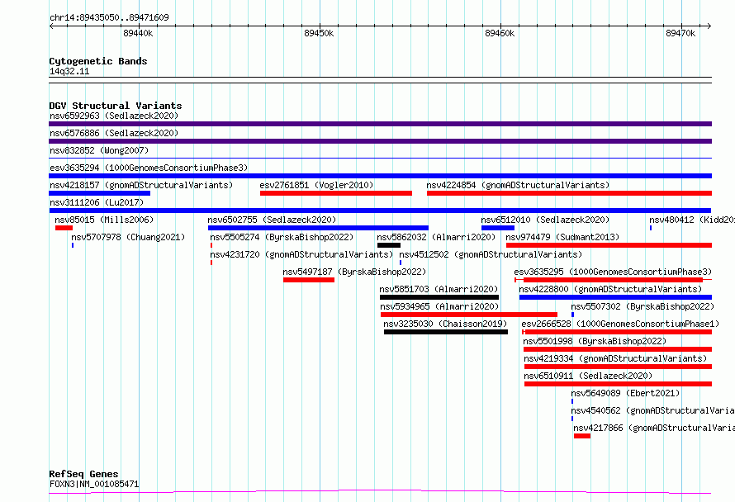The height and width of the screenshot is (502, 735).
Task: Click nsv4228800 (gnomADStructuralVariants) label
Action: click(610, 289)
